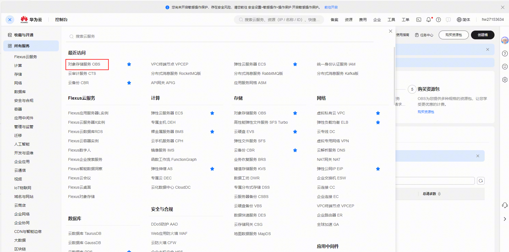Click the help question mark in header
The width and height of the screenshot is (509, 252).
point(438,20)
